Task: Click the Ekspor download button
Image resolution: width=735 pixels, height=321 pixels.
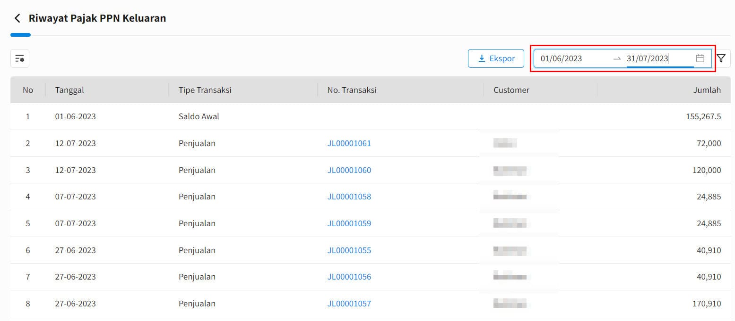Action: pos(496,58)
